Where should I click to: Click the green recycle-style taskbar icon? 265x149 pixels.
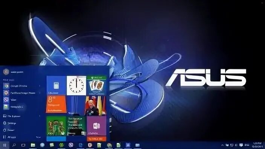point(61,145)
